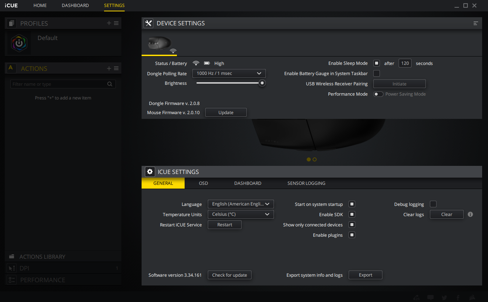Click Initiate for USB receiver pairing
488x302 pixels.
pos(399,84)
